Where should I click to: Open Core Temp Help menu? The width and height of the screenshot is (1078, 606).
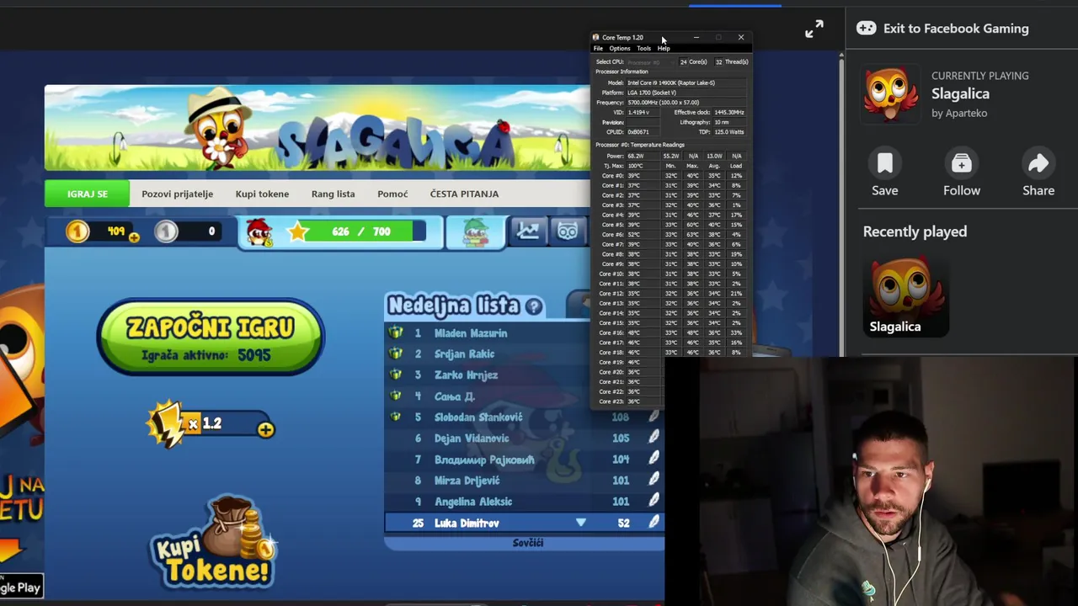[x=664, y=49]
